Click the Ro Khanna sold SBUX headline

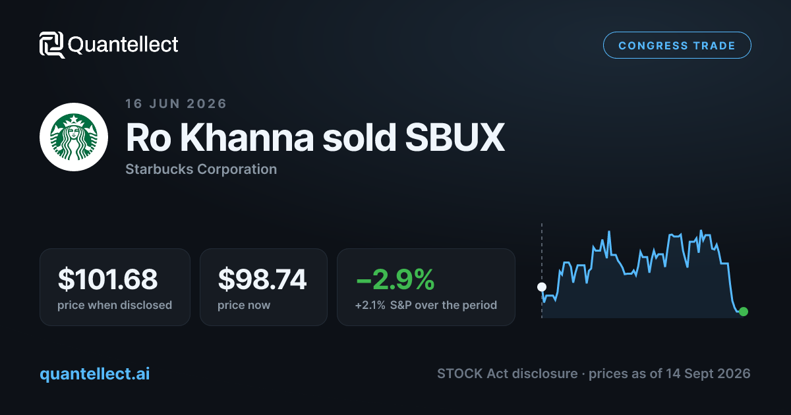pos(315,138)
